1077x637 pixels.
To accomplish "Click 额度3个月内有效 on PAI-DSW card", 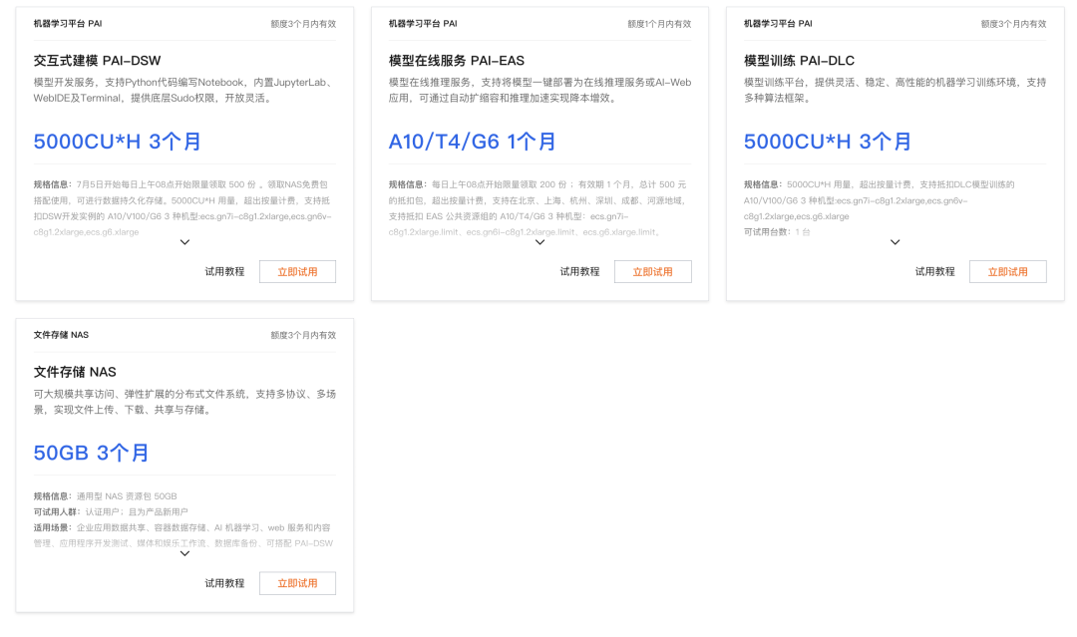I will pos(303,24).
